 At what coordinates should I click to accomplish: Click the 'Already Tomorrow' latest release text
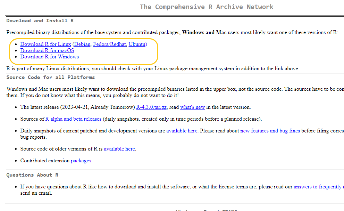[x=115, y=107]
